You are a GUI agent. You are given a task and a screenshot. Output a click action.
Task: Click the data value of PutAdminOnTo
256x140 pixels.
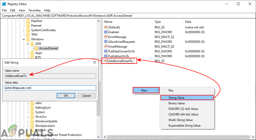[195, 56]
